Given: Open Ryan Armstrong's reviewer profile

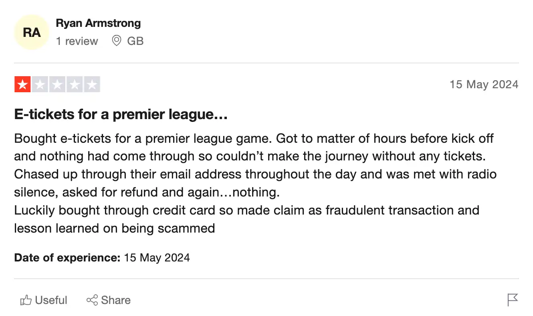Looking at the screenshot, I should click(98, 23).
